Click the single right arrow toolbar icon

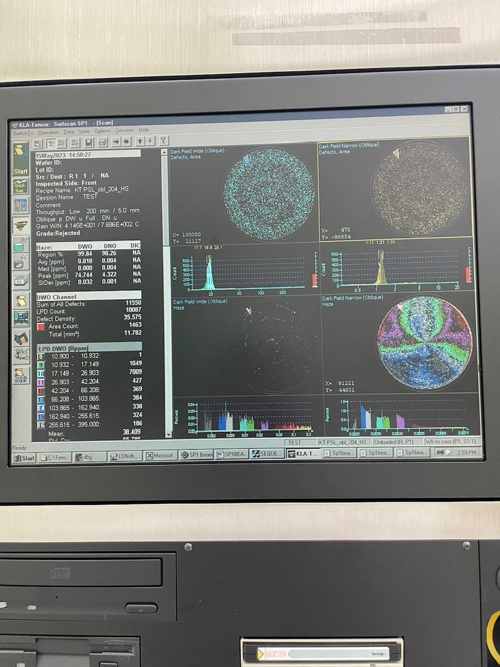coord(116,142)
